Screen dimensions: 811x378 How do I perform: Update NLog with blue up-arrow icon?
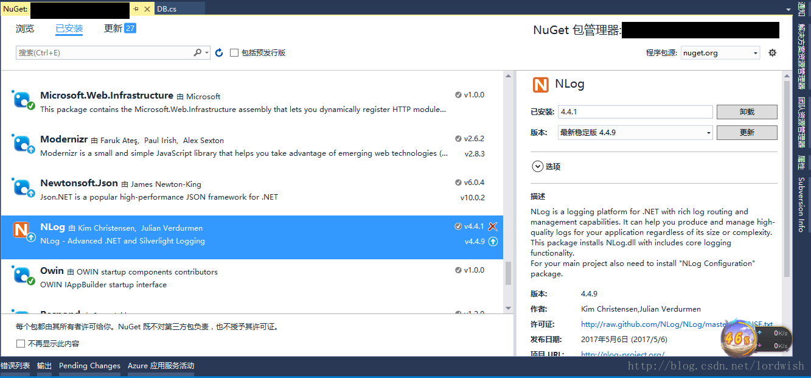click(x=493, y=241)
